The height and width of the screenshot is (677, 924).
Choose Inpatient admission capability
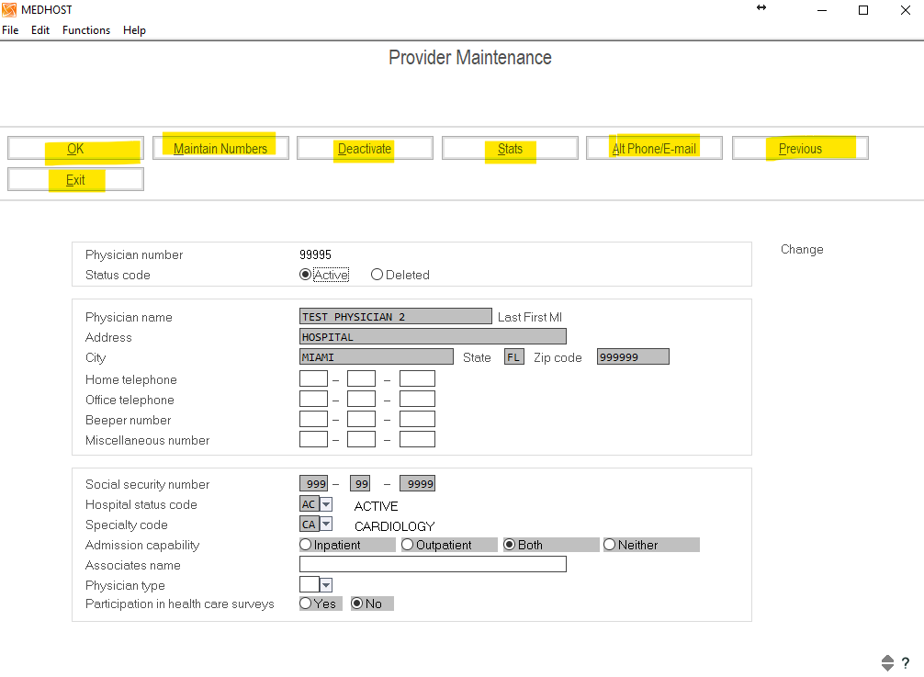coord(306,545)
